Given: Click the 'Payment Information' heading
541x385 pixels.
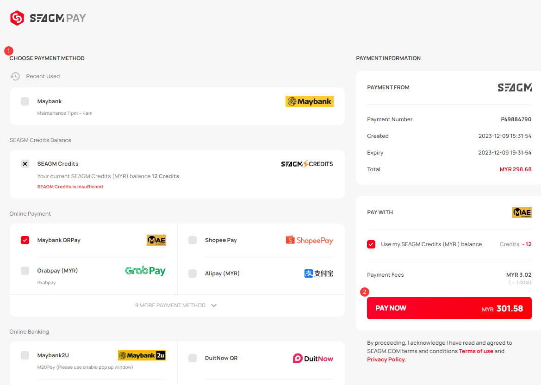Looking at the screenshot, I should click(388, 58).
